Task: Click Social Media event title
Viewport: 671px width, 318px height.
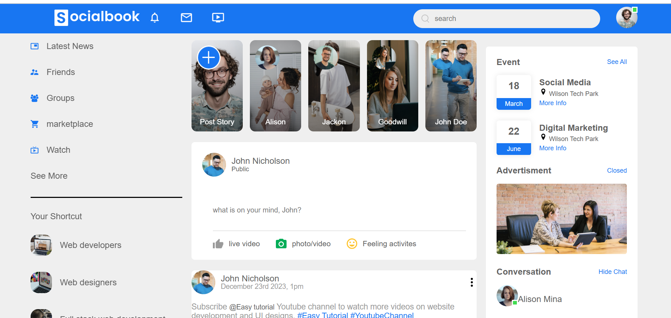Action: point(565,82)
